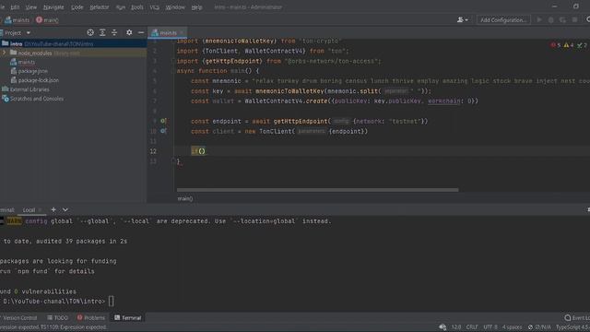The width and height of the screenshot is (590, 332).
Task: Click the Run play icon
Action: tap(539, 19)
